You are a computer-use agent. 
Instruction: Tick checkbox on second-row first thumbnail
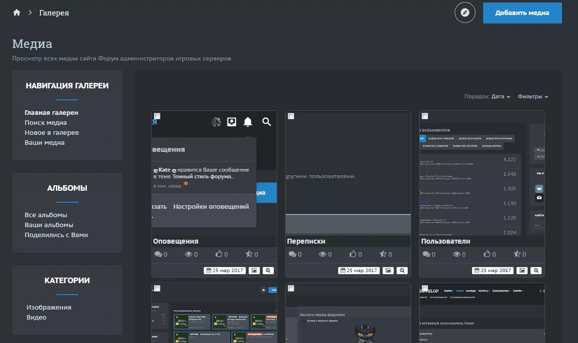(157, 289)
